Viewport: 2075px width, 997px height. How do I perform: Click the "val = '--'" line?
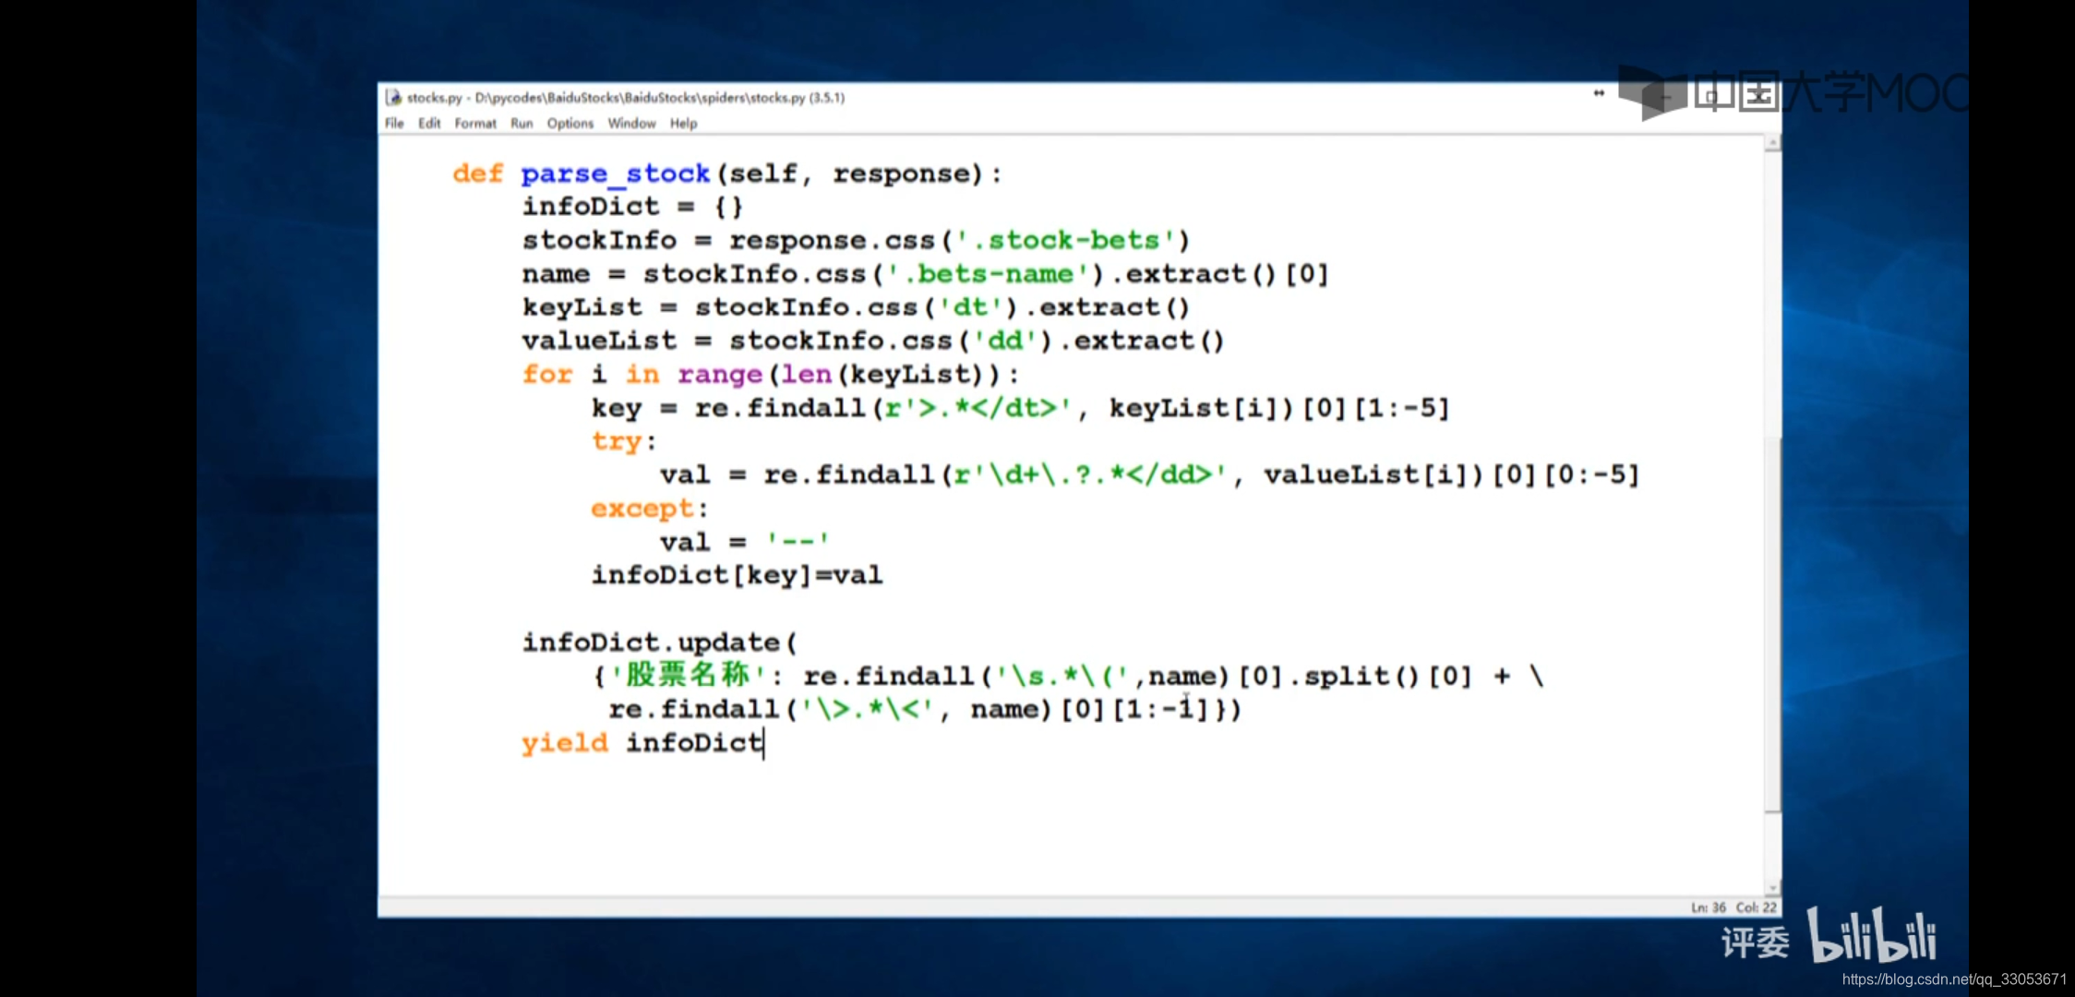[744, 542]
